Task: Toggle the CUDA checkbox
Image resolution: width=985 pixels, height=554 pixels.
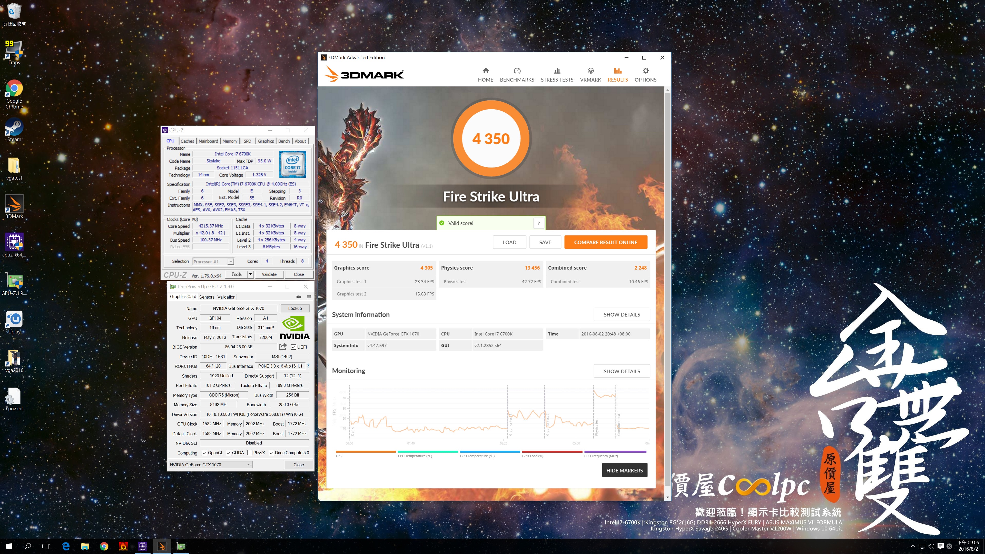Action: [x=229, y=453]
